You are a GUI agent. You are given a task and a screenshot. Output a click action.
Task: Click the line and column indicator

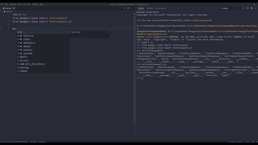point(232,142)
